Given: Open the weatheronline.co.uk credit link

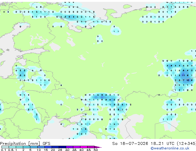Looking at the screenshot, I should coord(170,148).
